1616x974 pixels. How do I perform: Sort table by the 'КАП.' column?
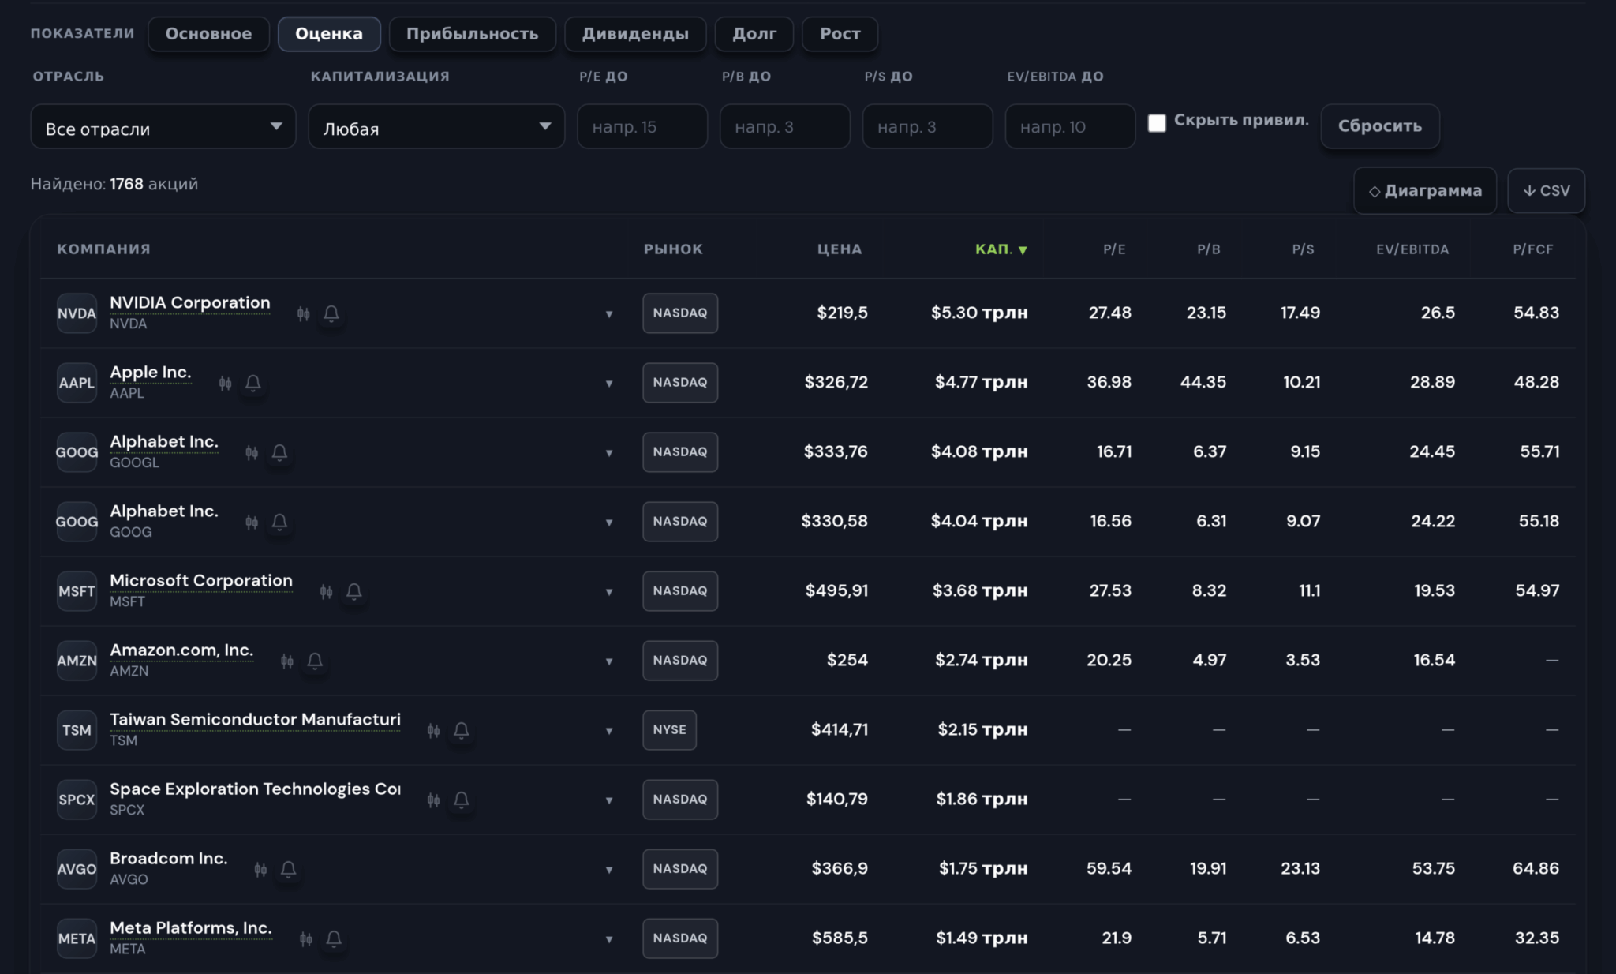click(1001, 249)
